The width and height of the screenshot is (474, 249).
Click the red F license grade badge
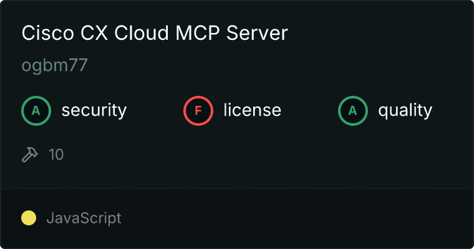[198, 111]
